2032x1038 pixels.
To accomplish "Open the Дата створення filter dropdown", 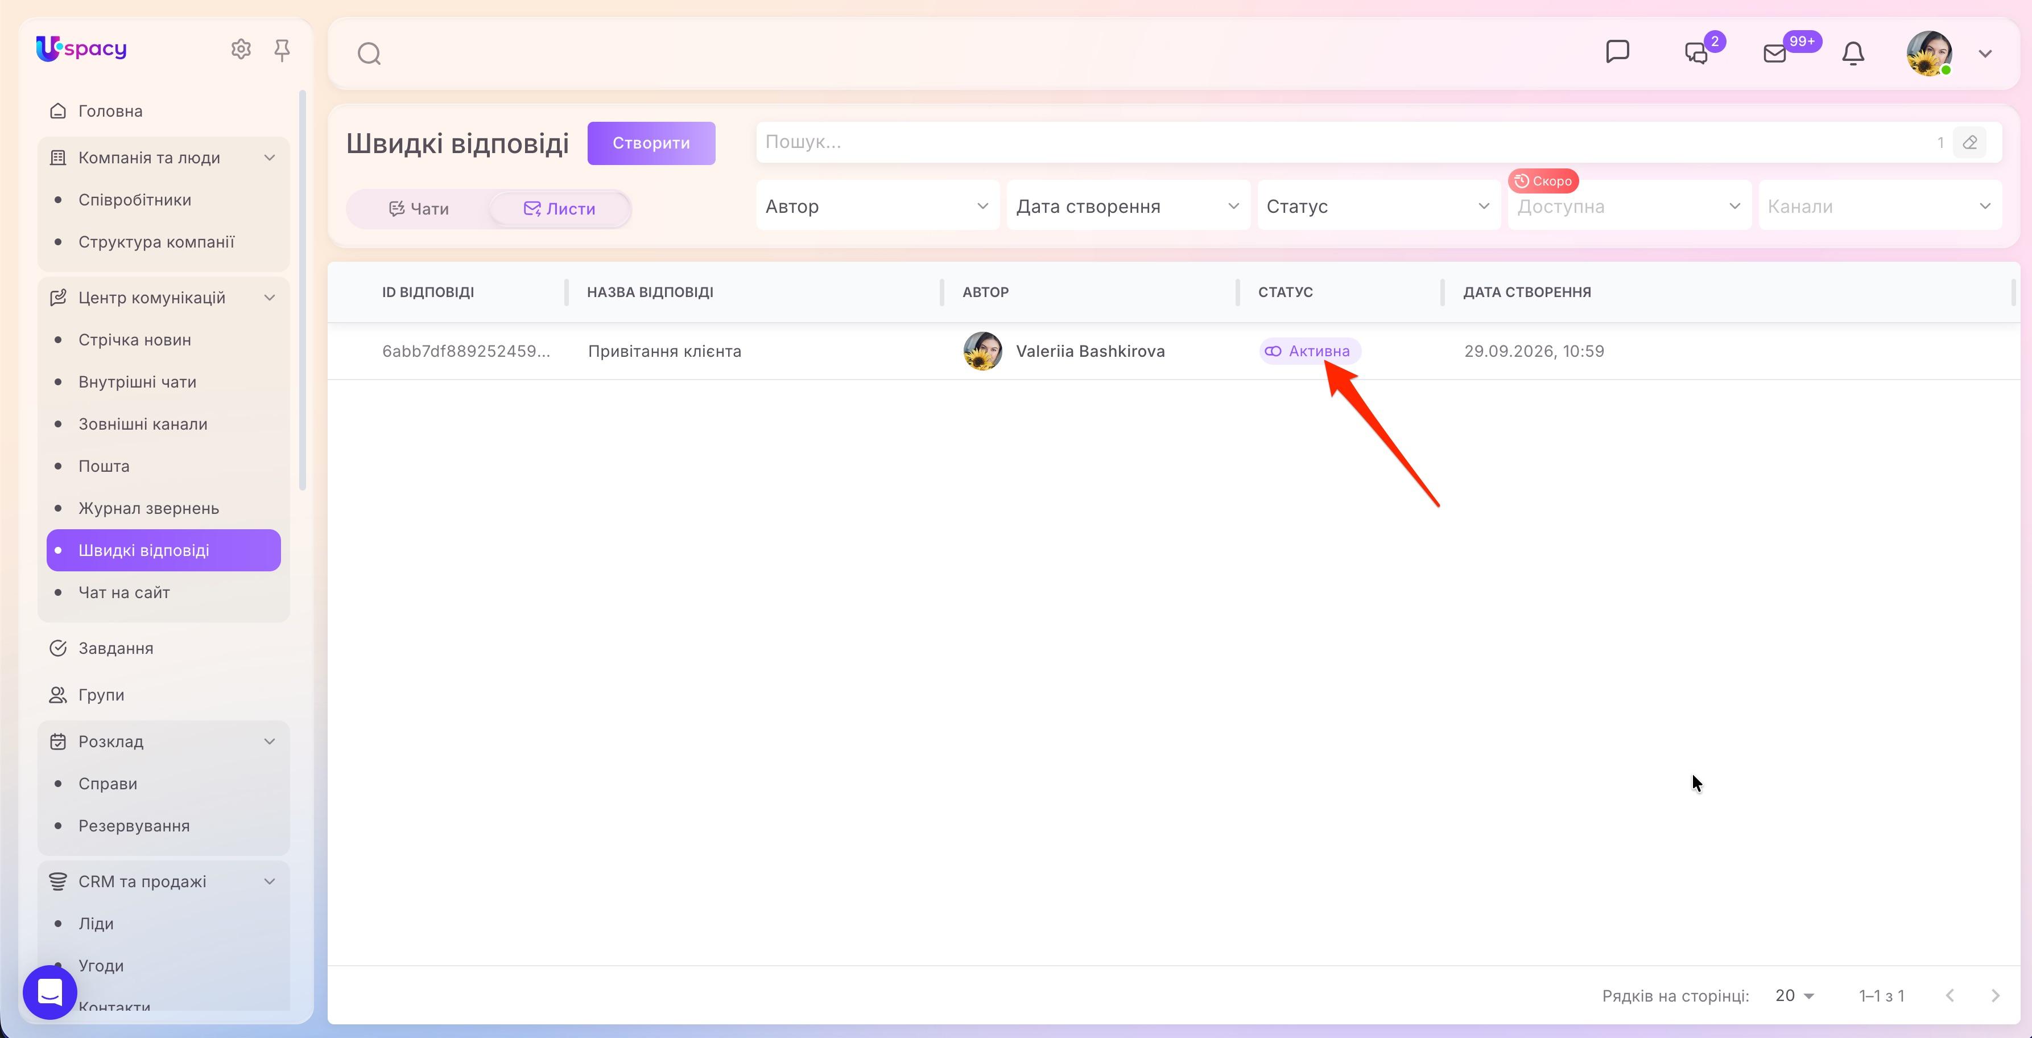I will 1129,206.
